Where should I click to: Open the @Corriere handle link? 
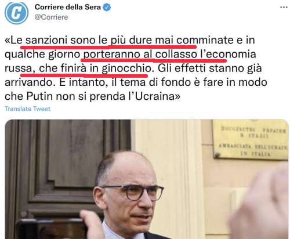tap(51, 17)
